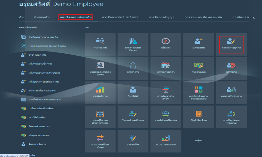Click the plus tile to add app
The width and height of the screenshot is (262, 157).
pyautogui.click(x=198, y=140)
